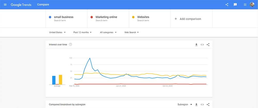Open the user account avatar
This screenshot has width=258, height=108.
(x=252, y=5)
